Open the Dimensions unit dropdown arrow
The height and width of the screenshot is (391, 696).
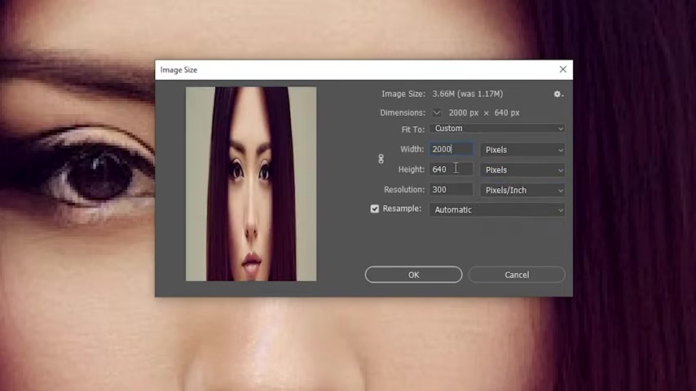click(x=437, y=112)
